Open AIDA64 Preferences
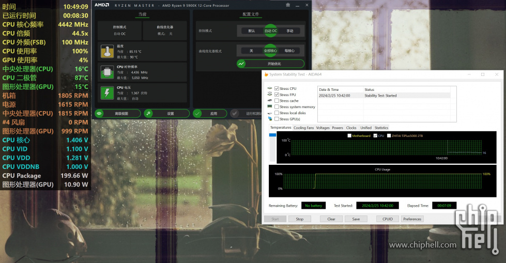 [412, 219]
